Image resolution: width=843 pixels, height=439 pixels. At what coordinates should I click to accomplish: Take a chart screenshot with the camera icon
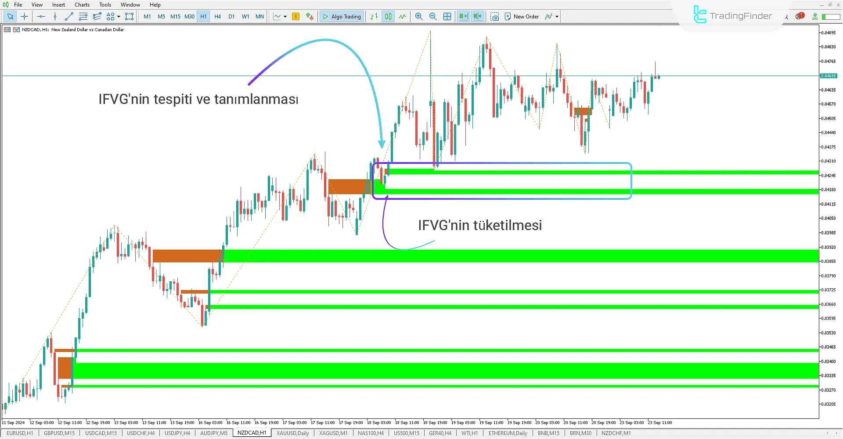(495, 16)
